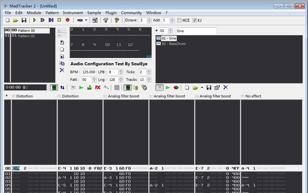Open the track effects with the red FX icon
Viewport: 308px width, 193px height.
click(98, 88)
